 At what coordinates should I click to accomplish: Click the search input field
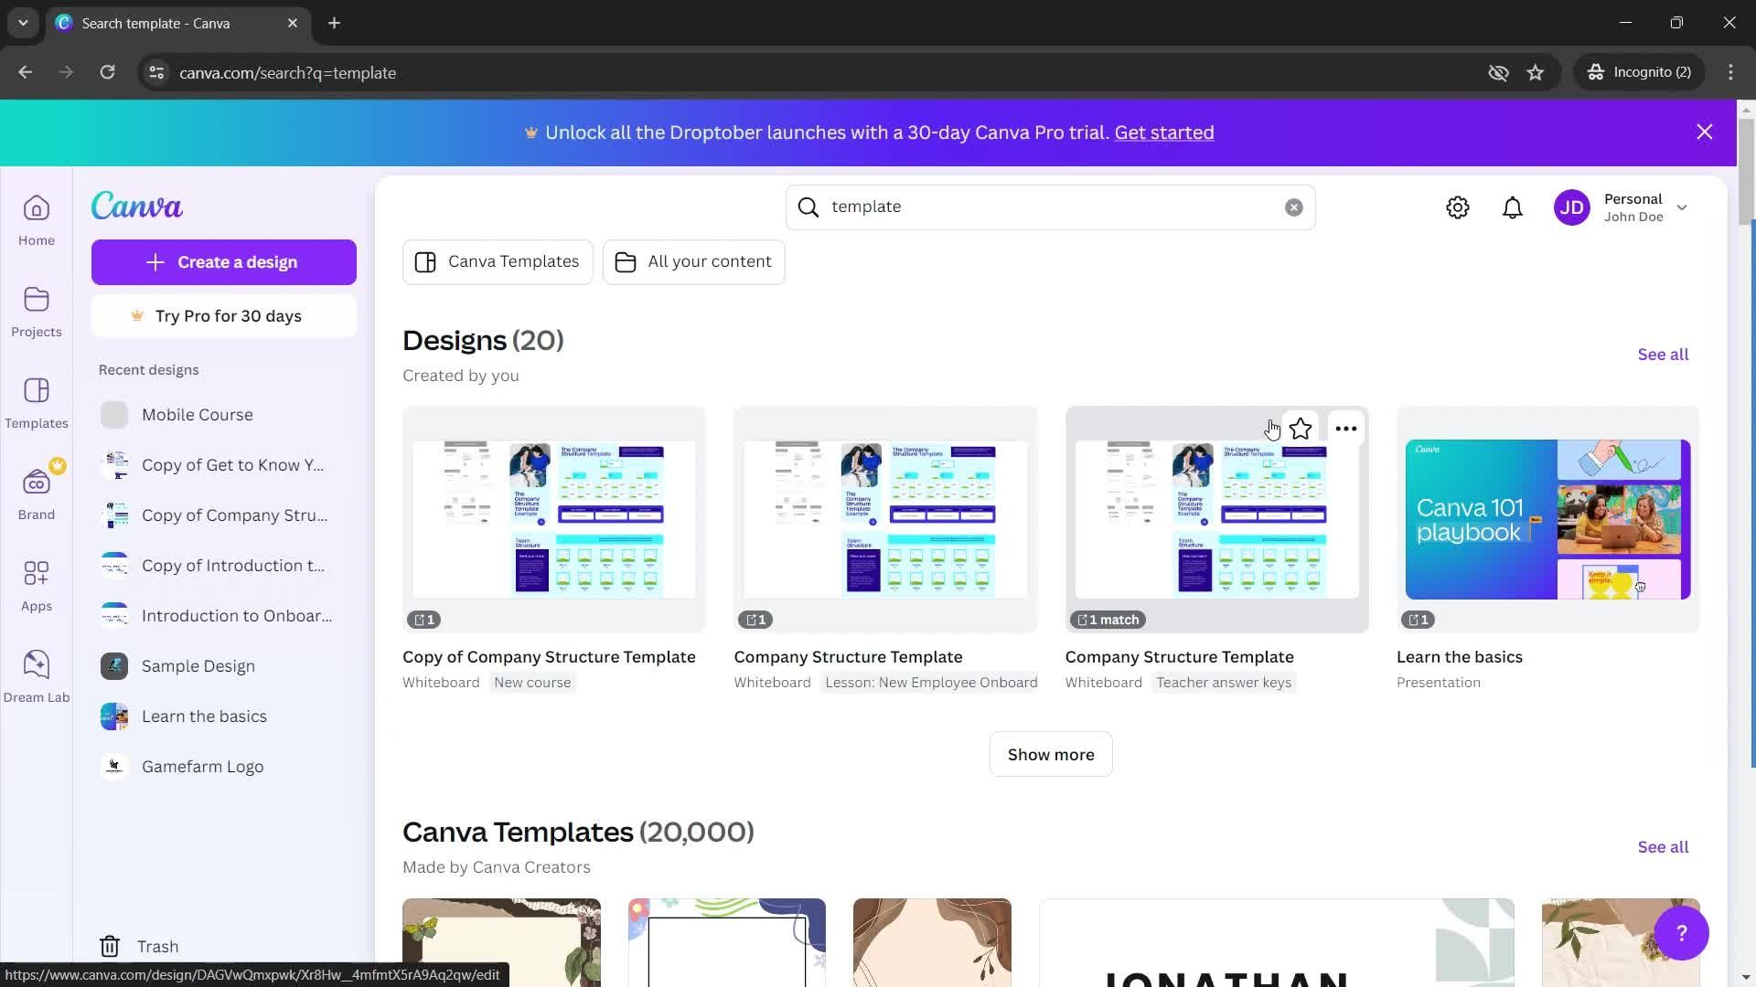1051,207
